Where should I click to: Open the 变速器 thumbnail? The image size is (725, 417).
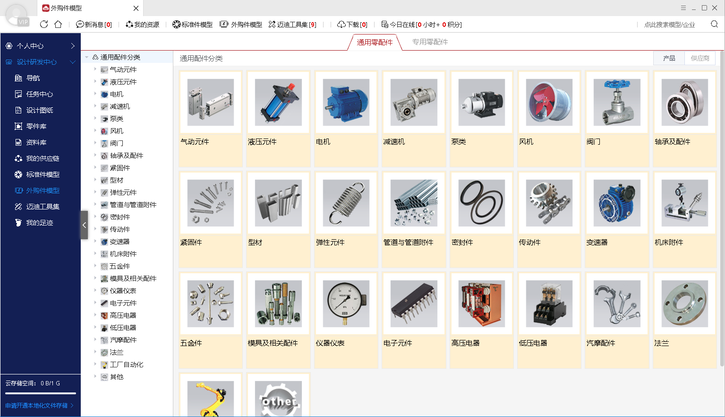(617, 203)
